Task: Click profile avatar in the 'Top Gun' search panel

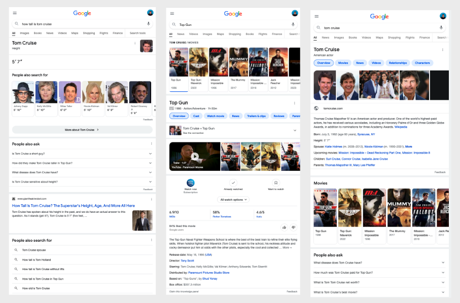Action: pos(295,13)
